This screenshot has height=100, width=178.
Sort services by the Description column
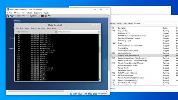[x=122, y=28]
